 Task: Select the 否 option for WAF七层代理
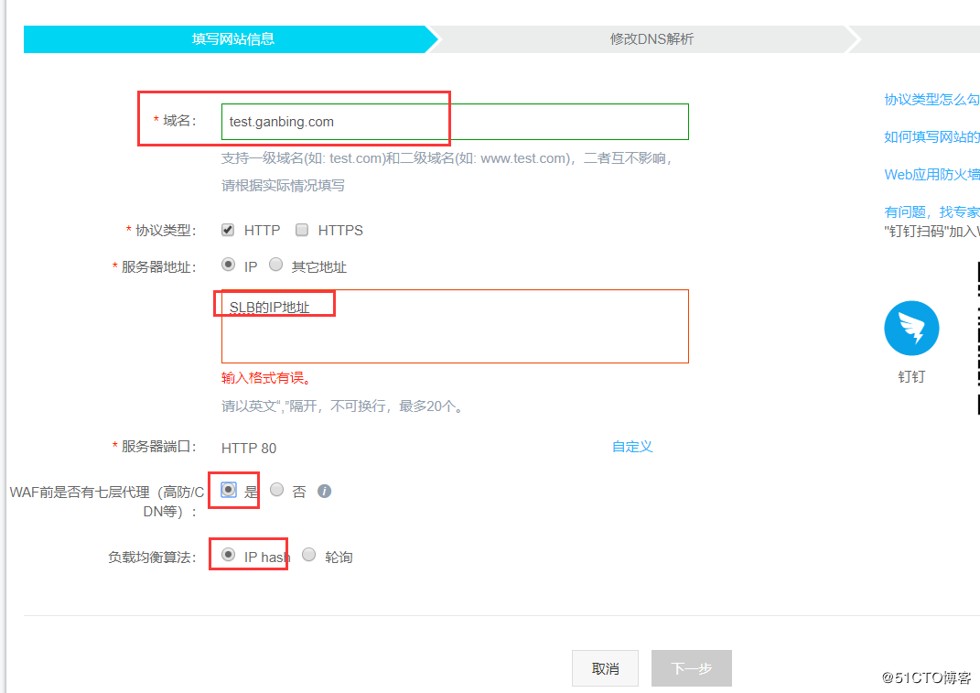276,490
